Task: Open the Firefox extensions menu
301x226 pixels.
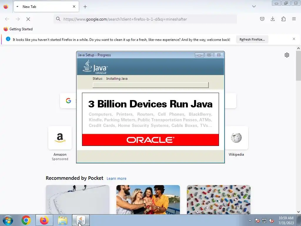Action: [x=283, y=19]
